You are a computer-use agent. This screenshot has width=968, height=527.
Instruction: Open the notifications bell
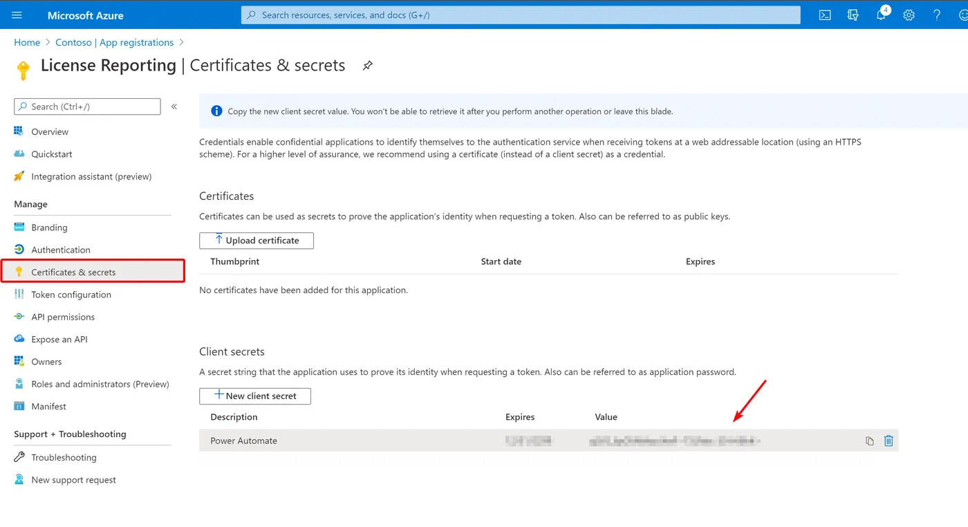click(x=881, y=15)
